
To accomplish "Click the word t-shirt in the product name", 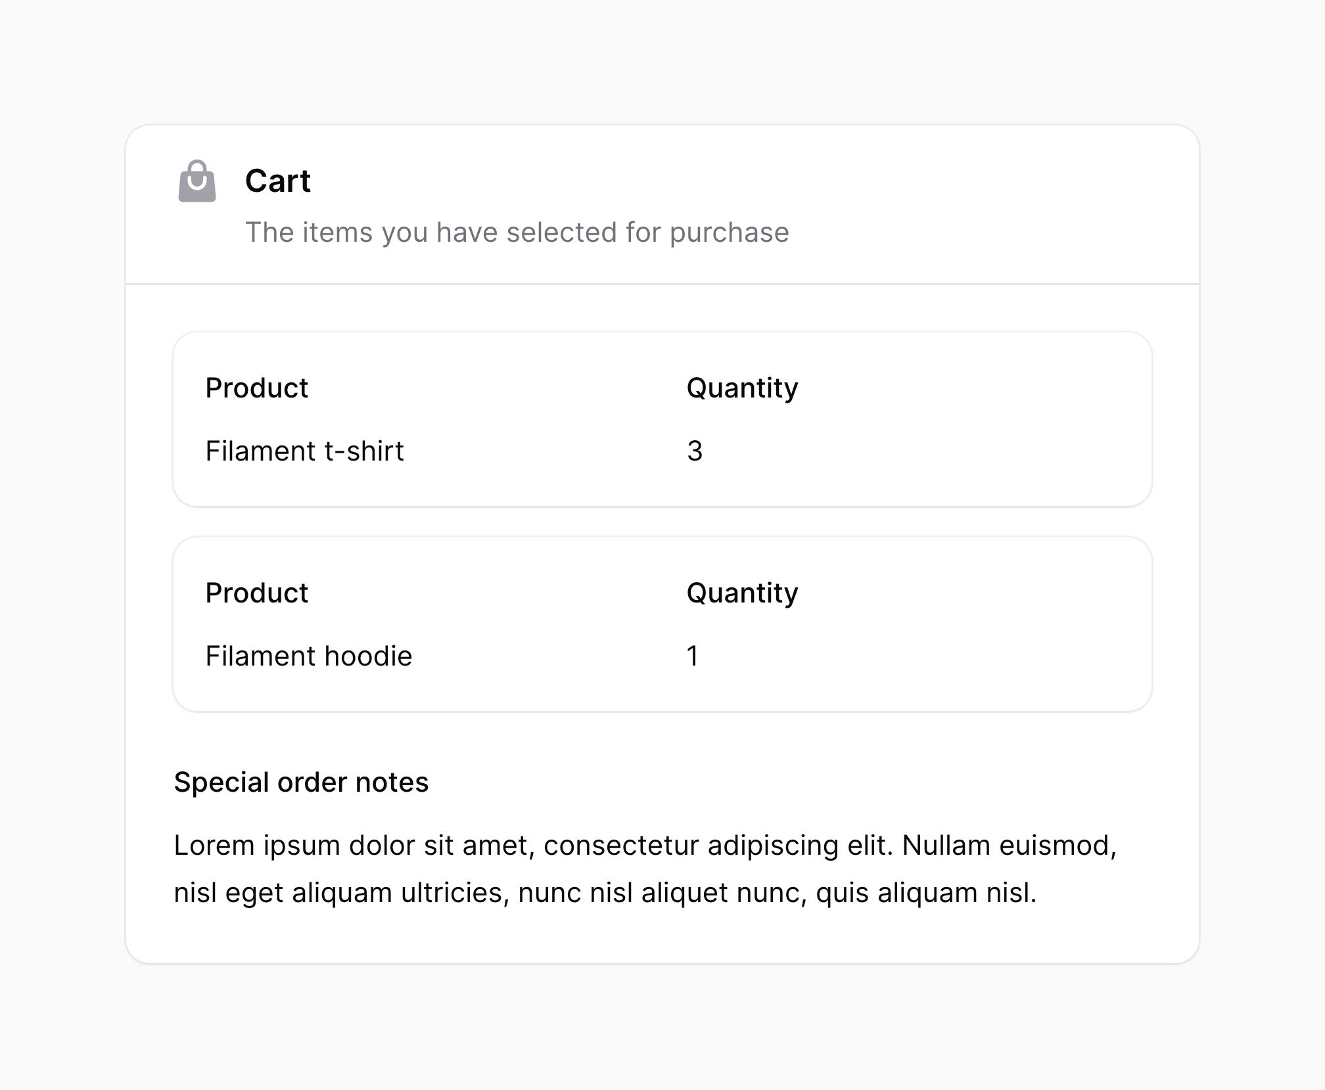I will tap(364, 451).
